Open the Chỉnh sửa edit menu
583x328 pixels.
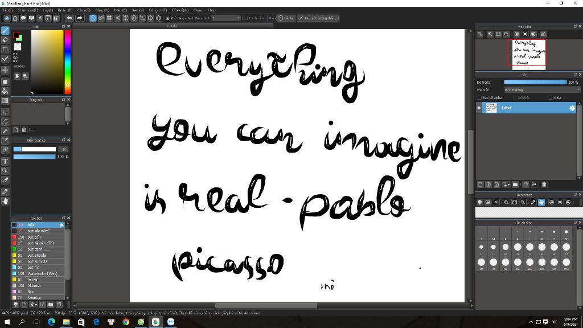(x=28, y=10)
